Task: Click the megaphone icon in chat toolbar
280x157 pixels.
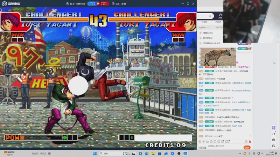Action: 204,142
